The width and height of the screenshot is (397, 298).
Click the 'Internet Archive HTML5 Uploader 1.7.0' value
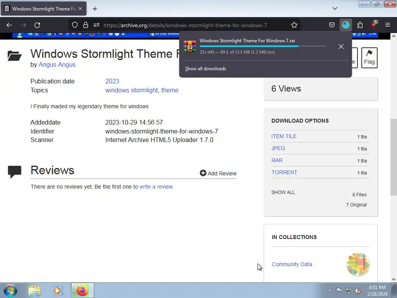(x=159, y=140)
